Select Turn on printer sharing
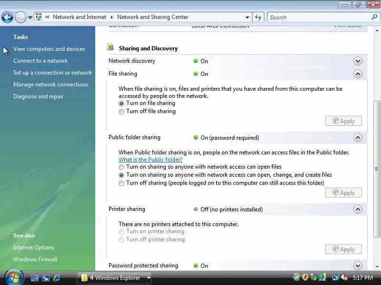The width and height of the screenshot is (381, 285). (x=121, y=232)
